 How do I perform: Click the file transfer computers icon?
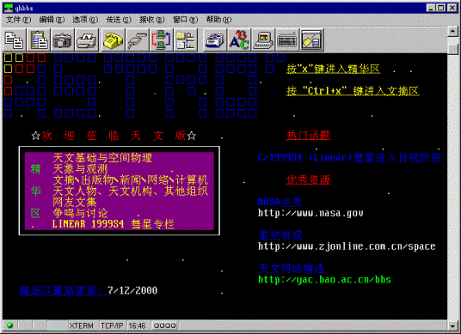(x=161, y=39)
